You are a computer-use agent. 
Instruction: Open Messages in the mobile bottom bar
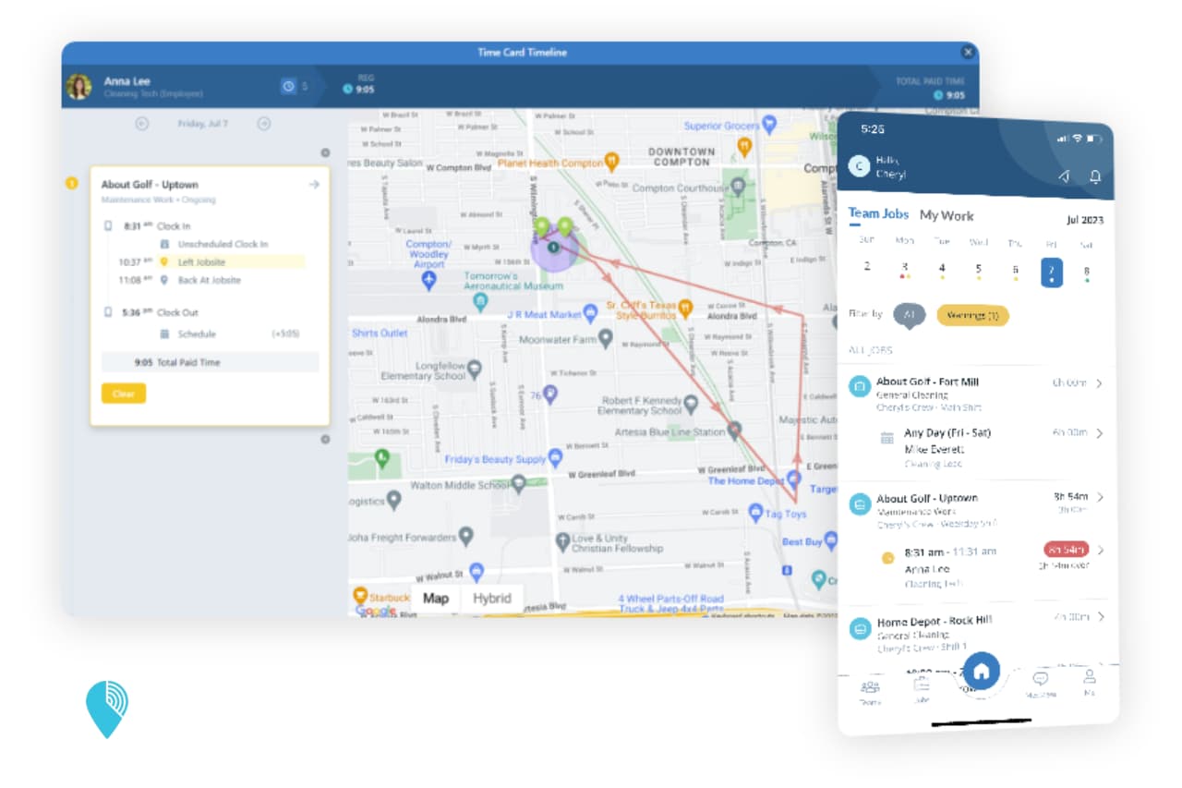[1041, 684]
